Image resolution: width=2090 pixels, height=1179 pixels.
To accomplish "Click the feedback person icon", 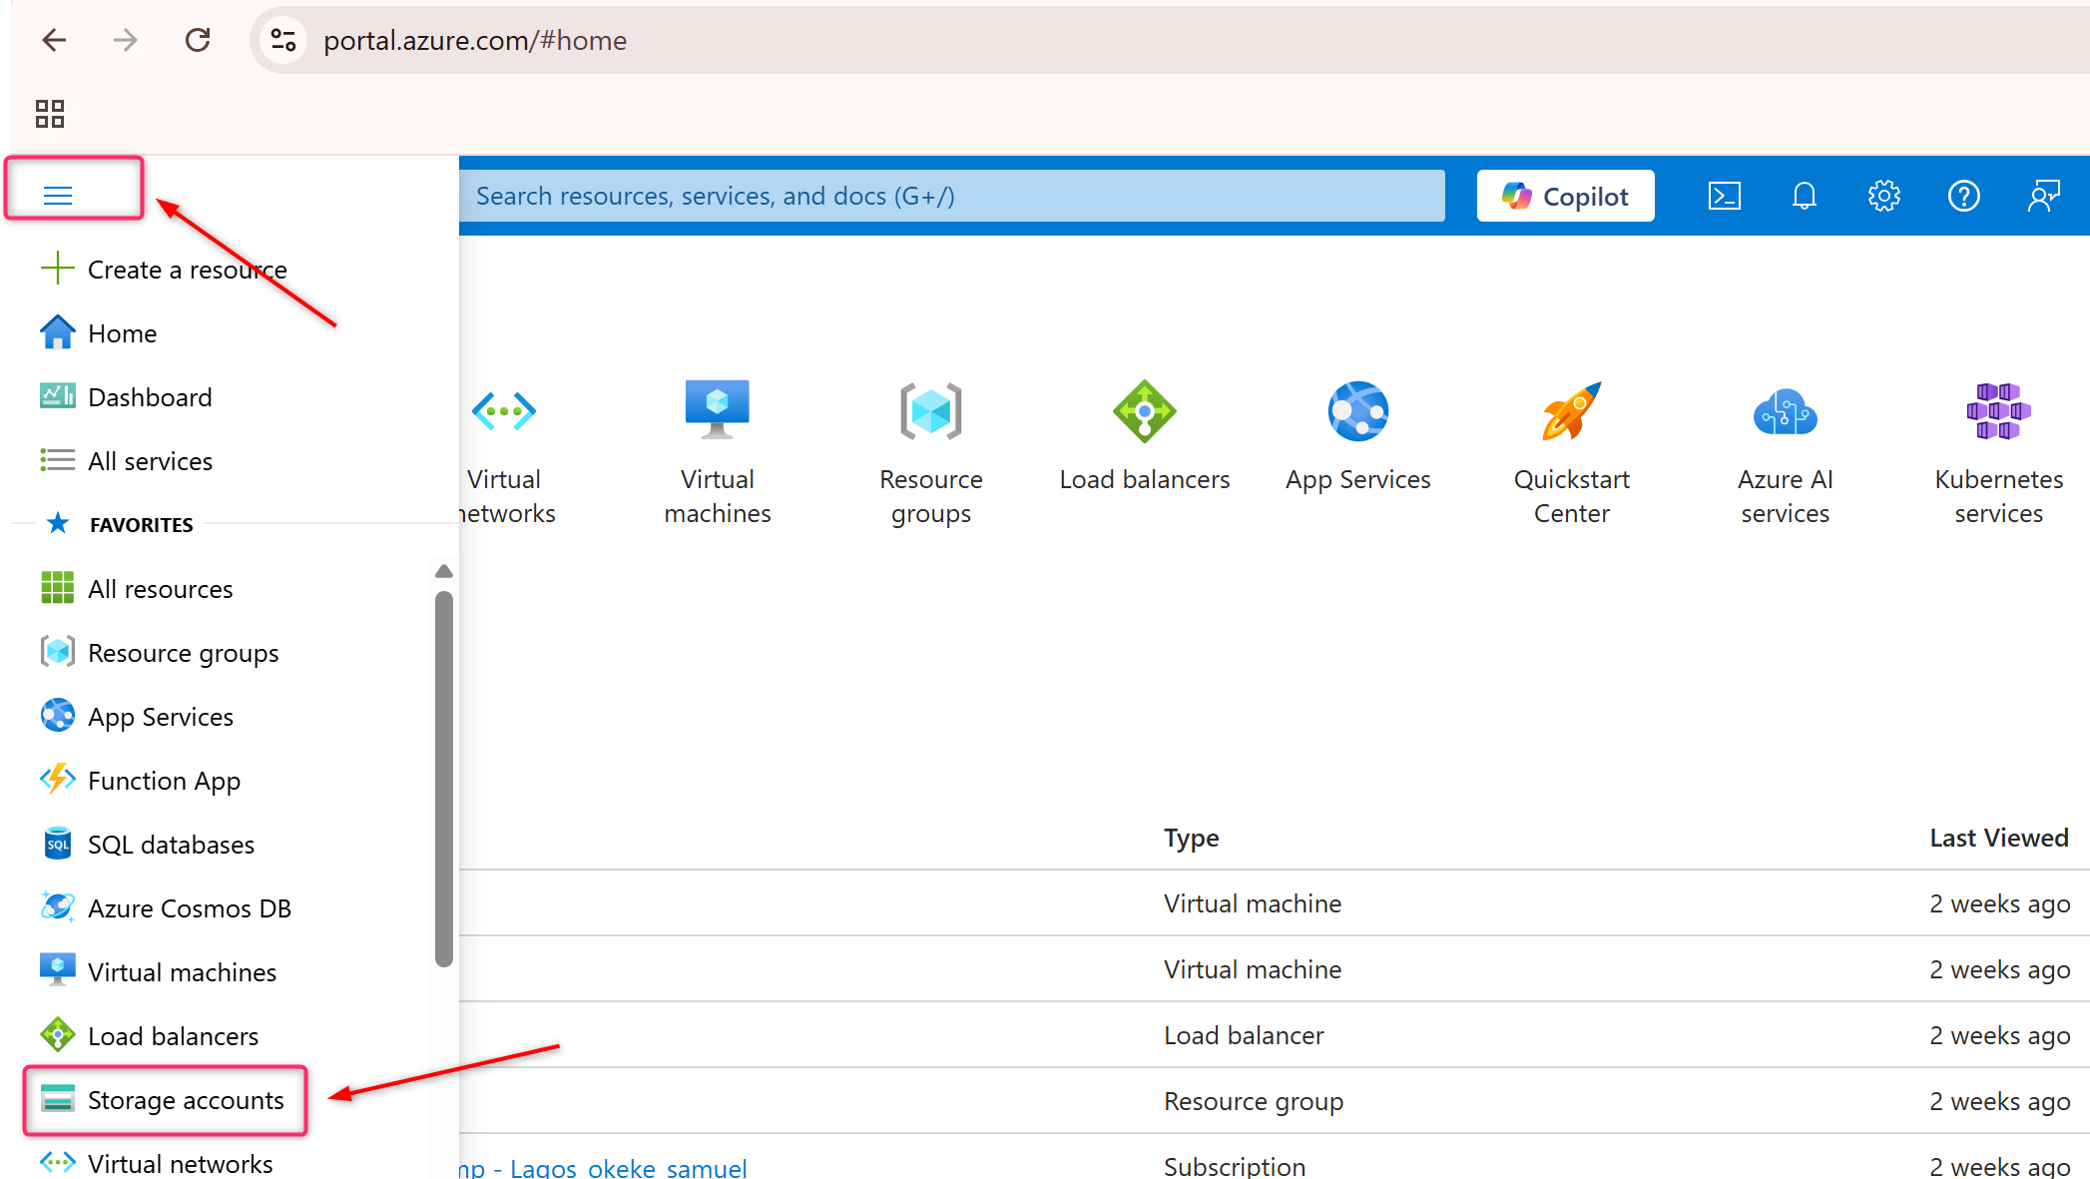I will click(x=2043, y=196).
